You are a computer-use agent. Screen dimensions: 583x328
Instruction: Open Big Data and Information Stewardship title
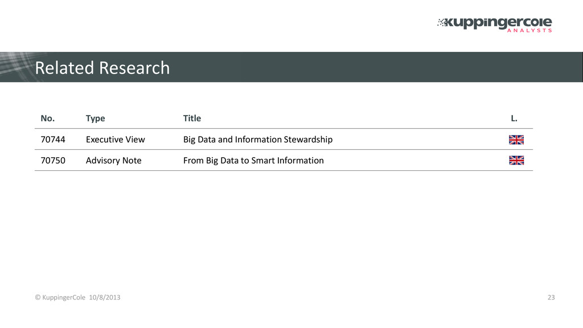coord(258,140)
